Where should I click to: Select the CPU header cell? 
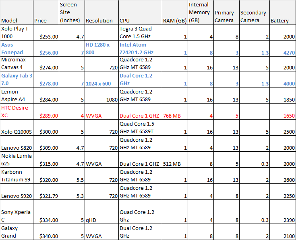[140, 12]
